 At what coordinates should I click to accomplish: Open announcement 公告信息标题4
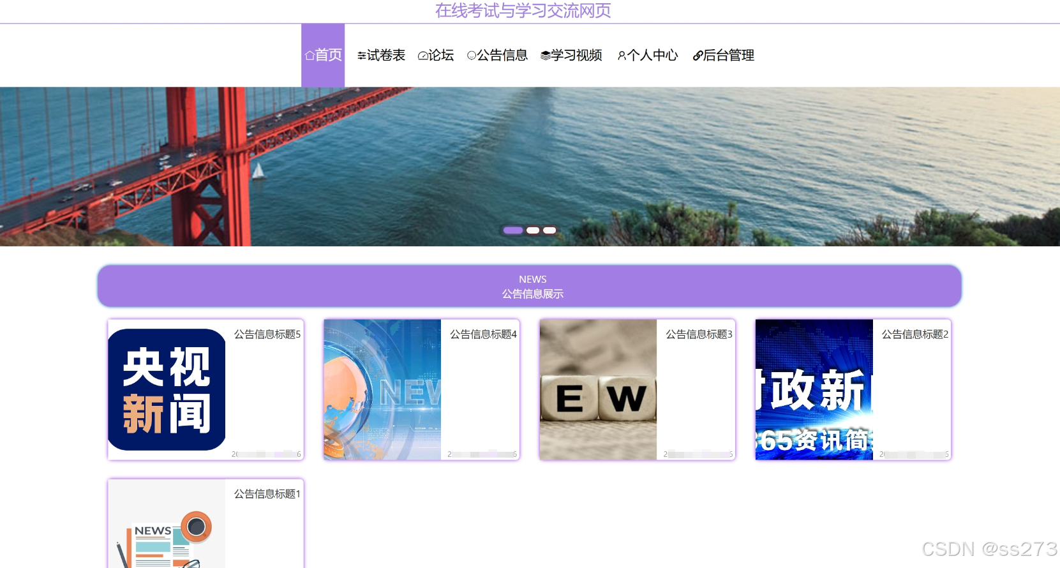tap(483, 334)
